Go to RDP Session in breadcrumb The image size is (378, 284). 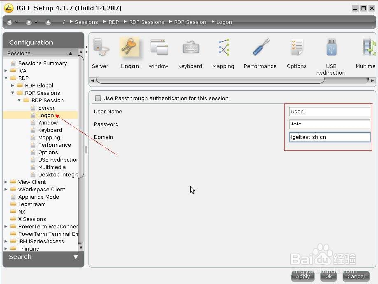190,22
